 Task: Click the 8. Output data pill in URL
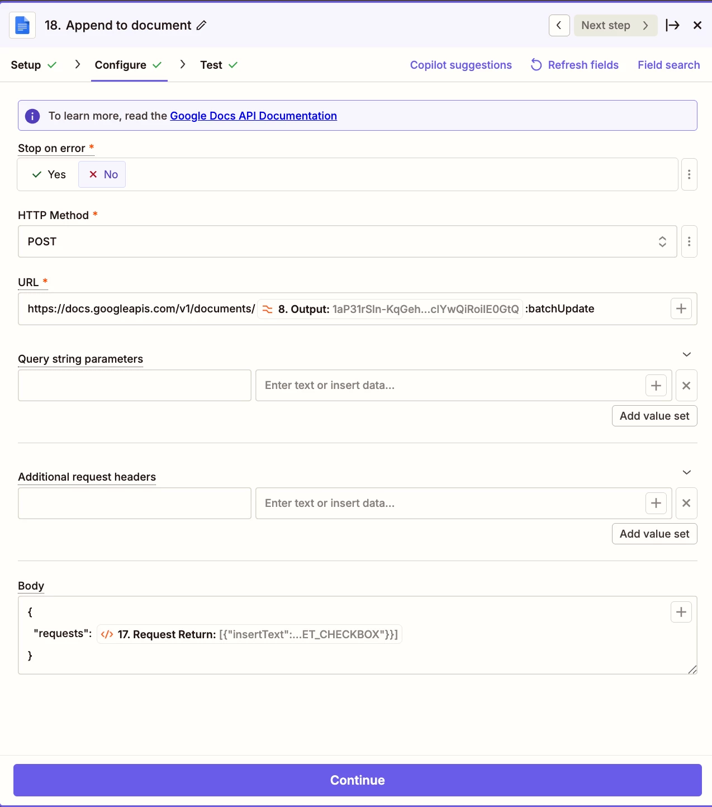[390, 309]
